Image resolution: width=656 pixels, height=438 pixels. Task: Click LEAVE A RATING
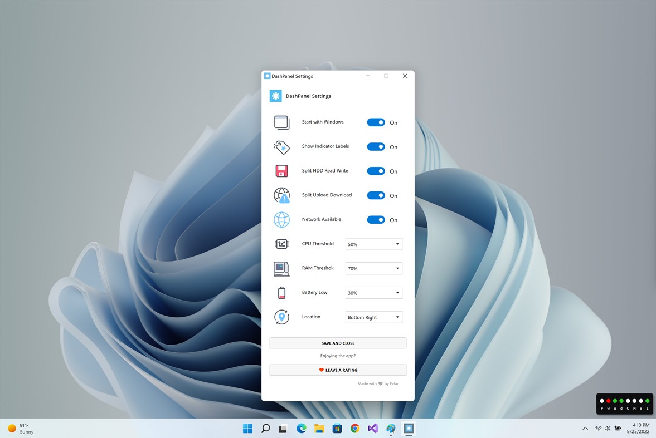337,370
